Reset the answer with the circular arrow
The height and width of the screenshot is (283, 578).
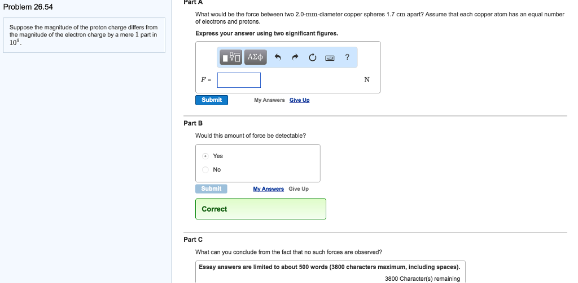coord(312,57)
